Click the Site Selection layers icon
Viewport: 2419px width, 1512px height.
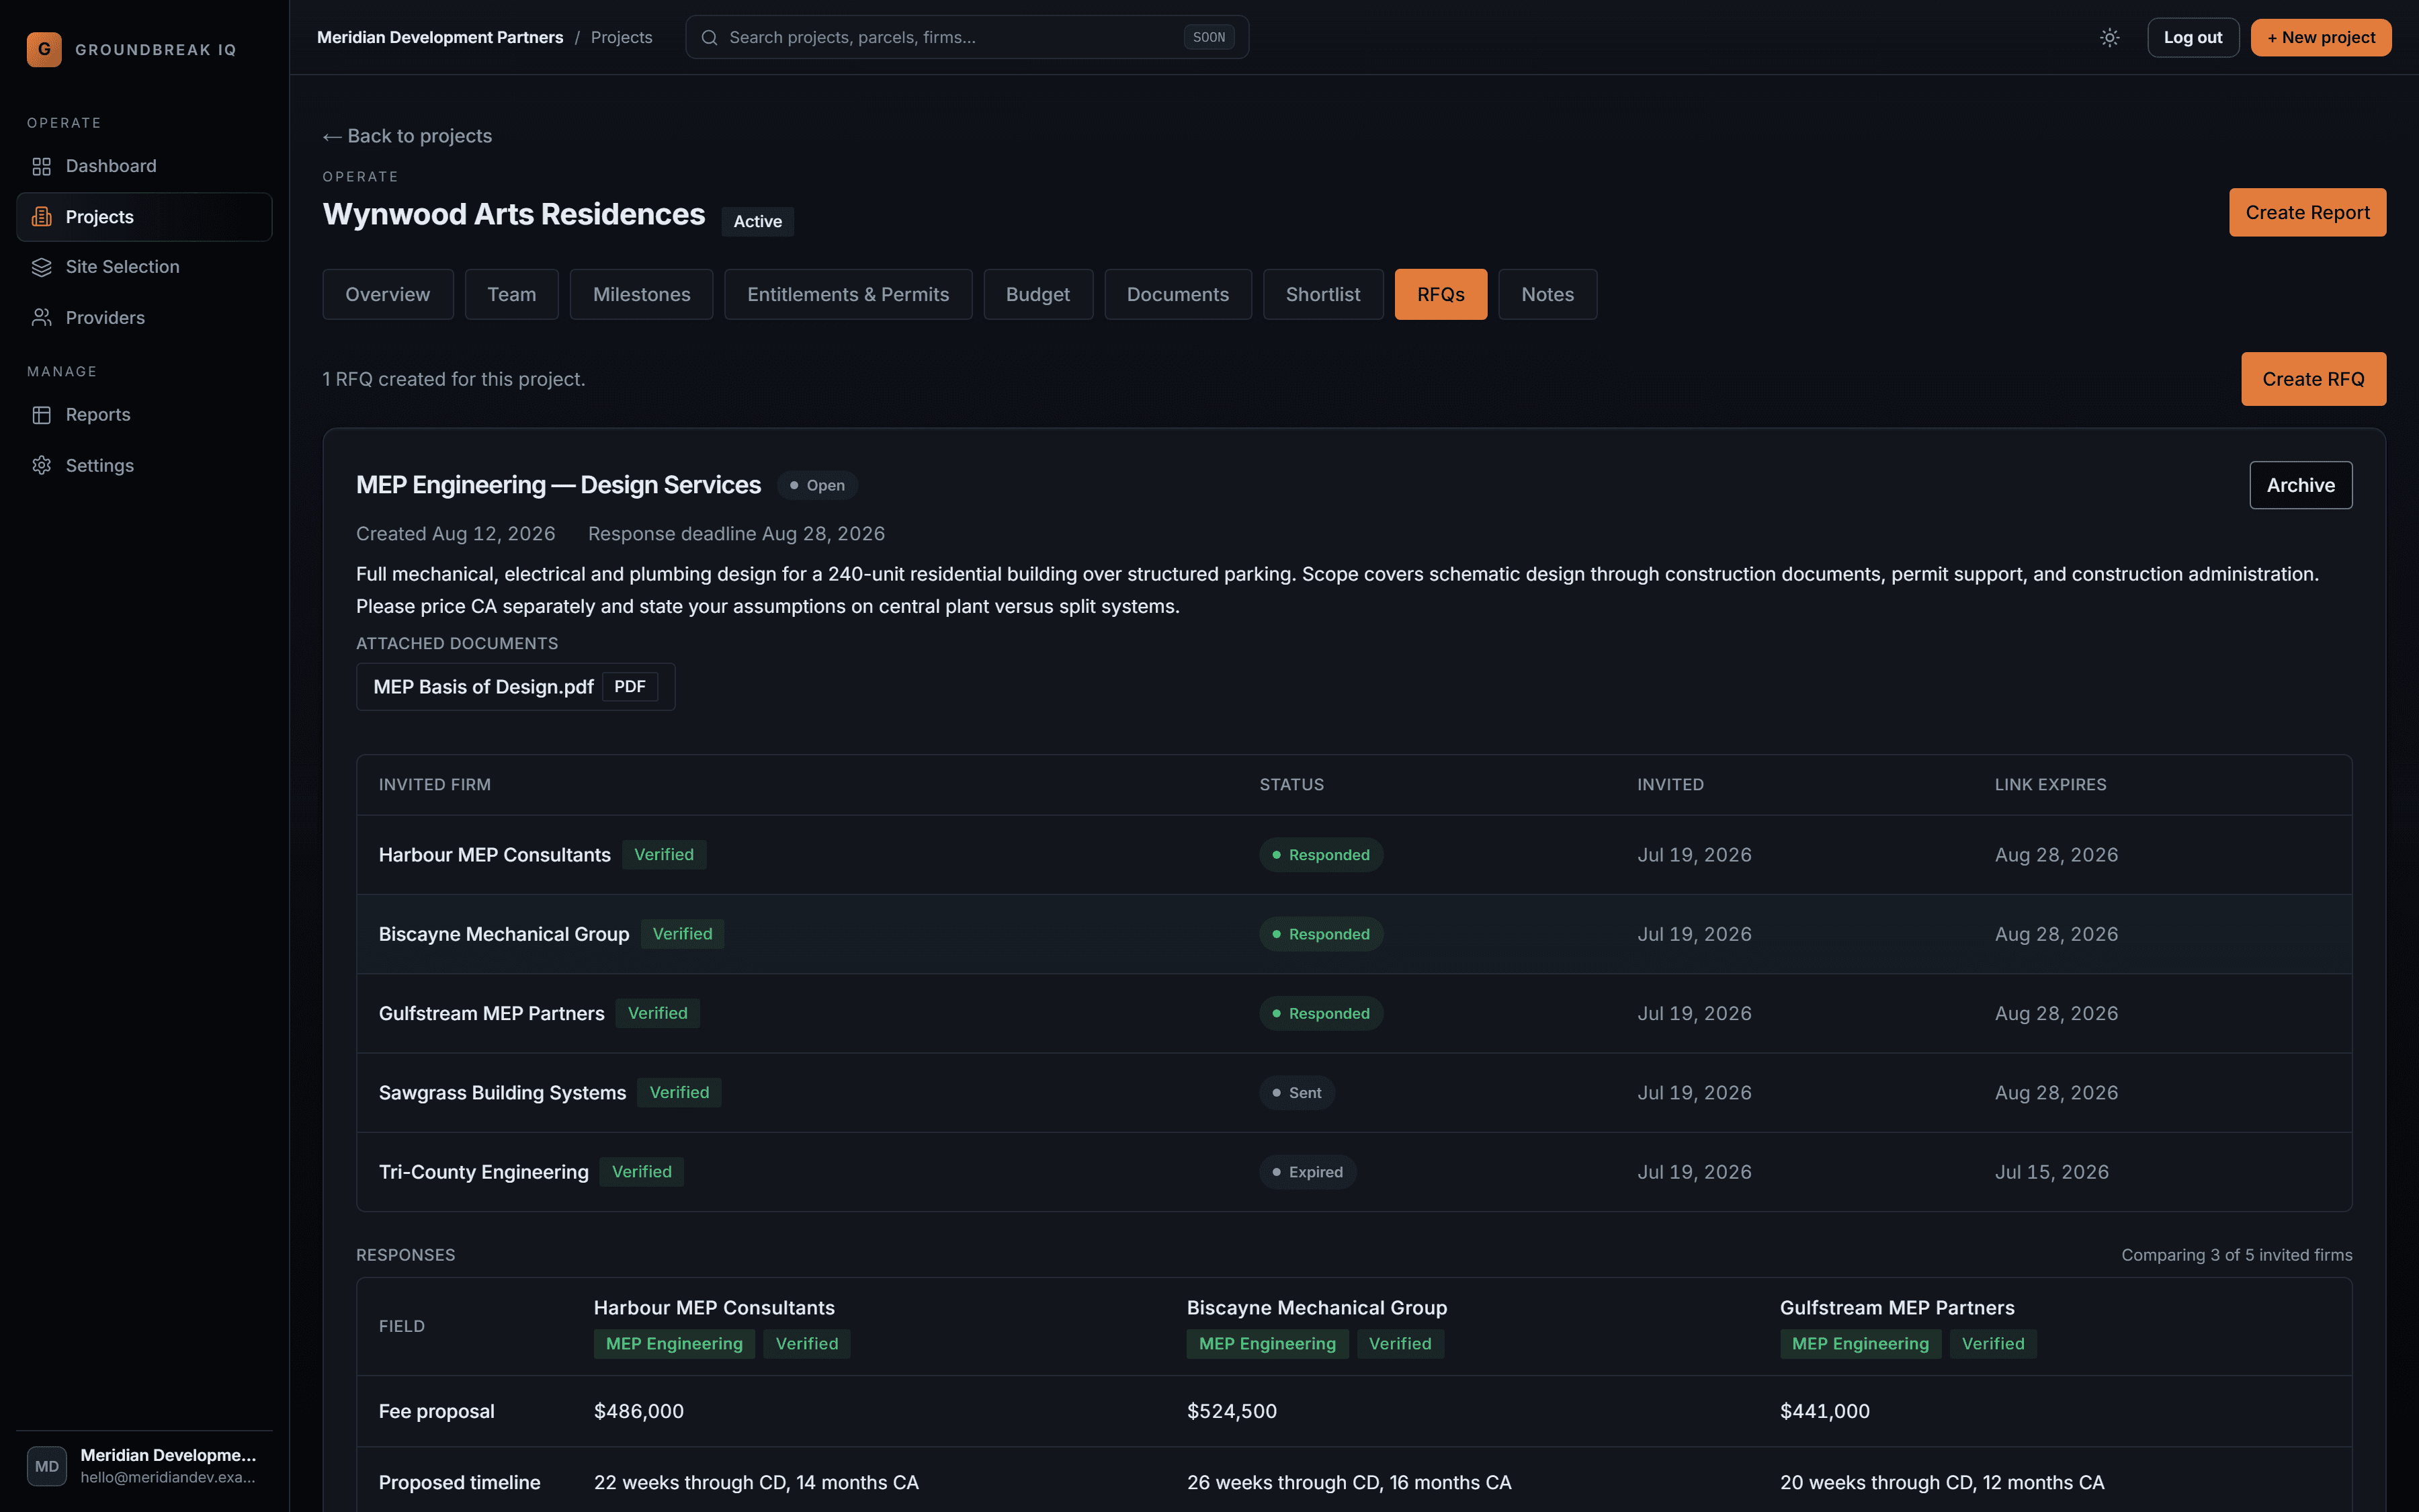pos(41,267)
